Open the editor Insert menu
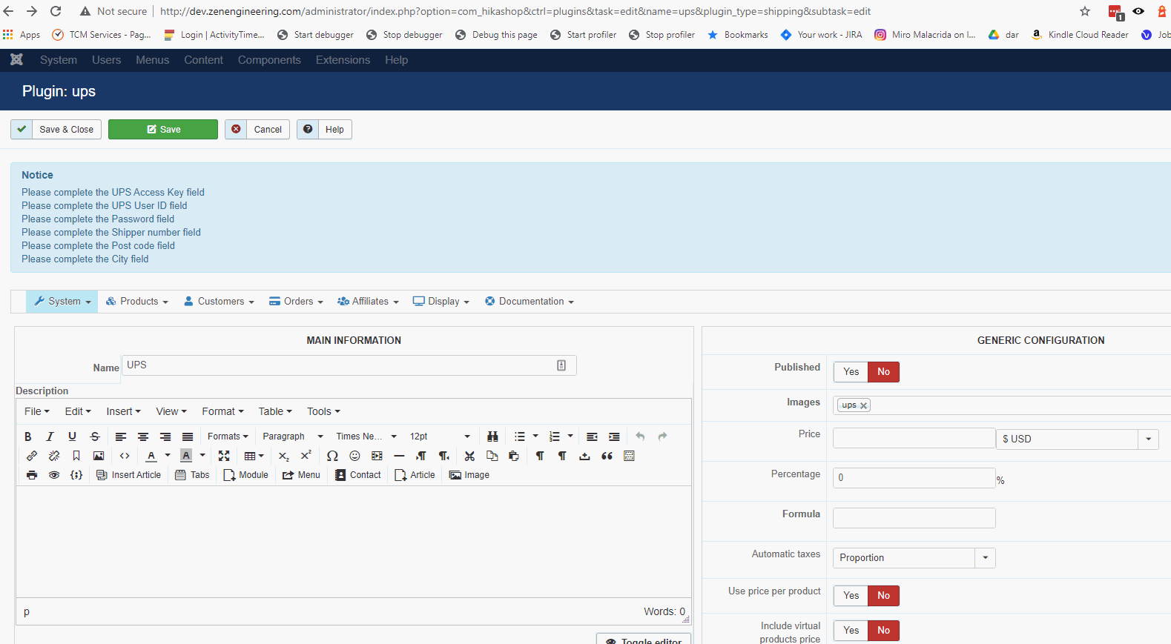1171x644 pixels. click(x=123, y=411)
